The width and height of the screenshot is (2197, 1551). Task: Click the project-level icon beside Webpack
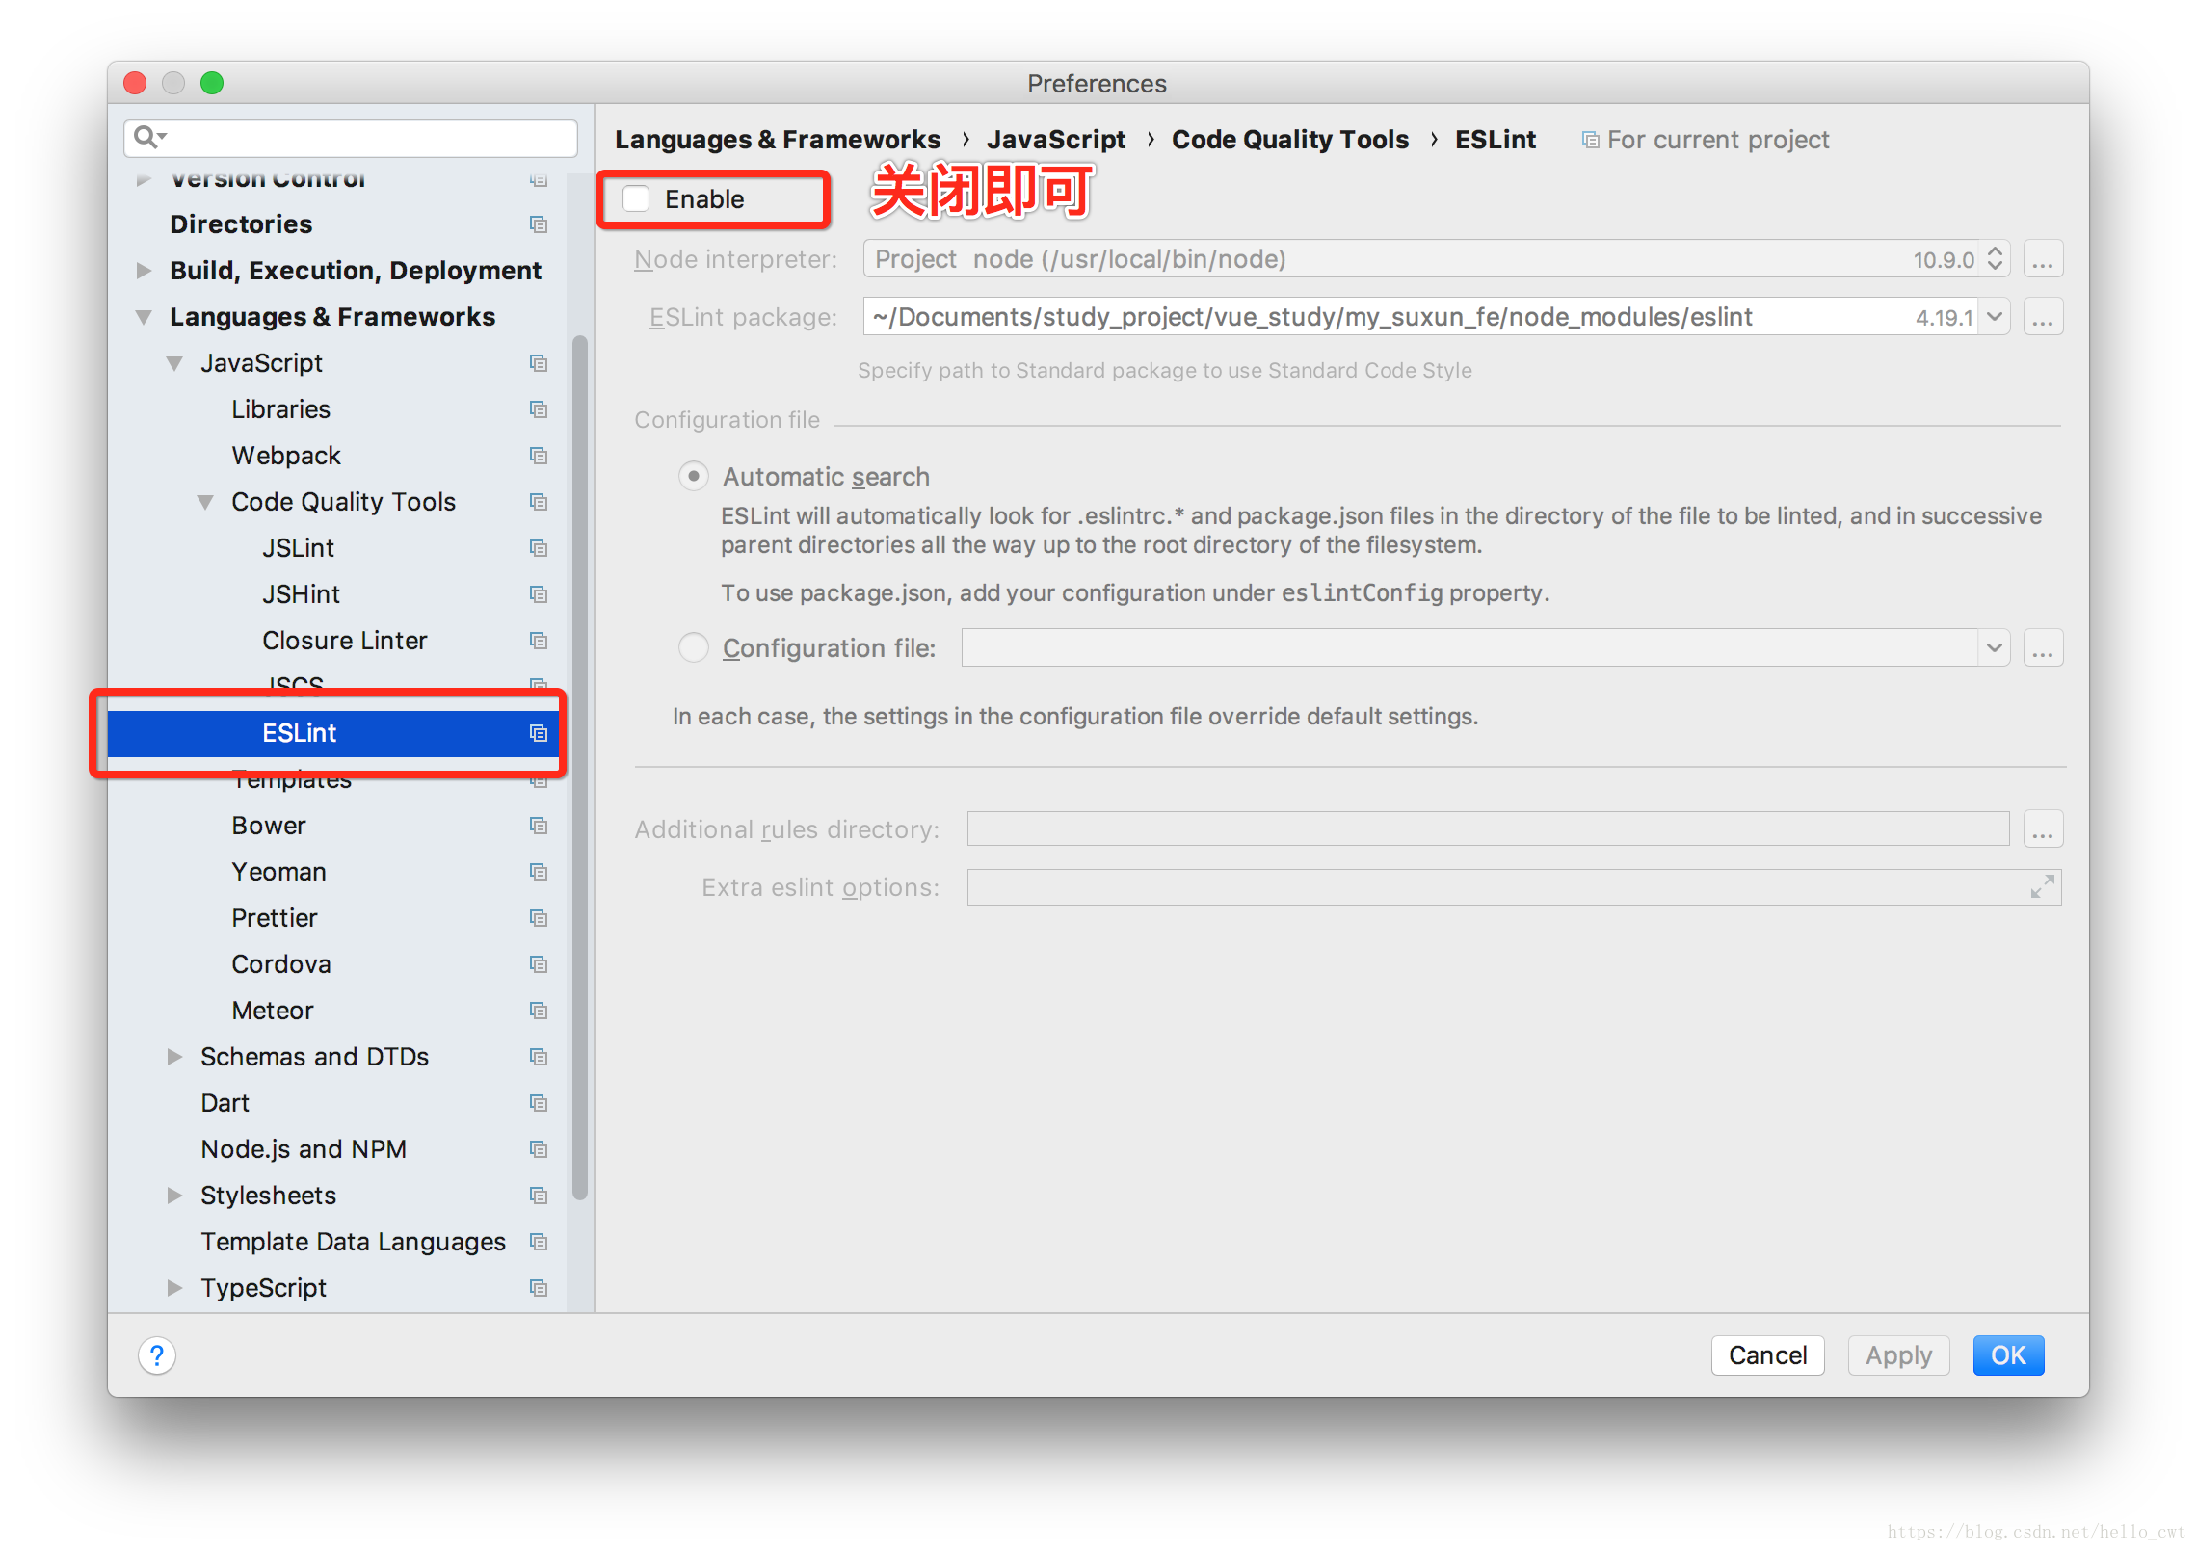pyautogui.click(x=539, y=456)
